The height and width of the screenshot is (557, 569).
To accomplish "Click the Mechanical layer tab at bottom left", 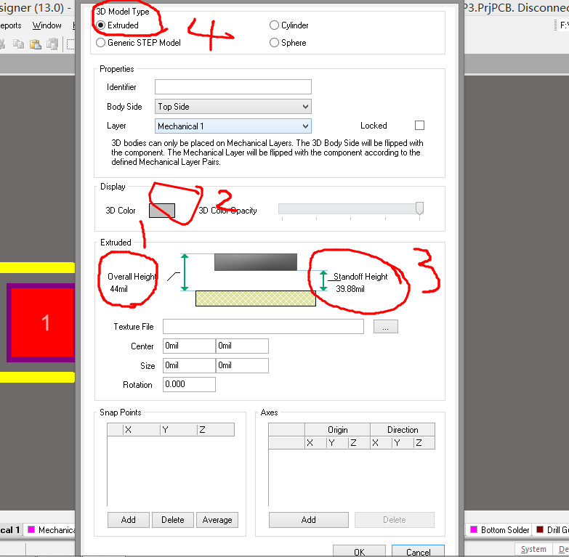I will click(x=52, y=530).
